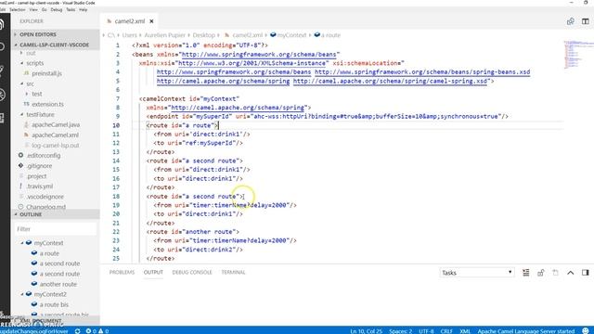Open the Debug menu

[x=57, y=9]
